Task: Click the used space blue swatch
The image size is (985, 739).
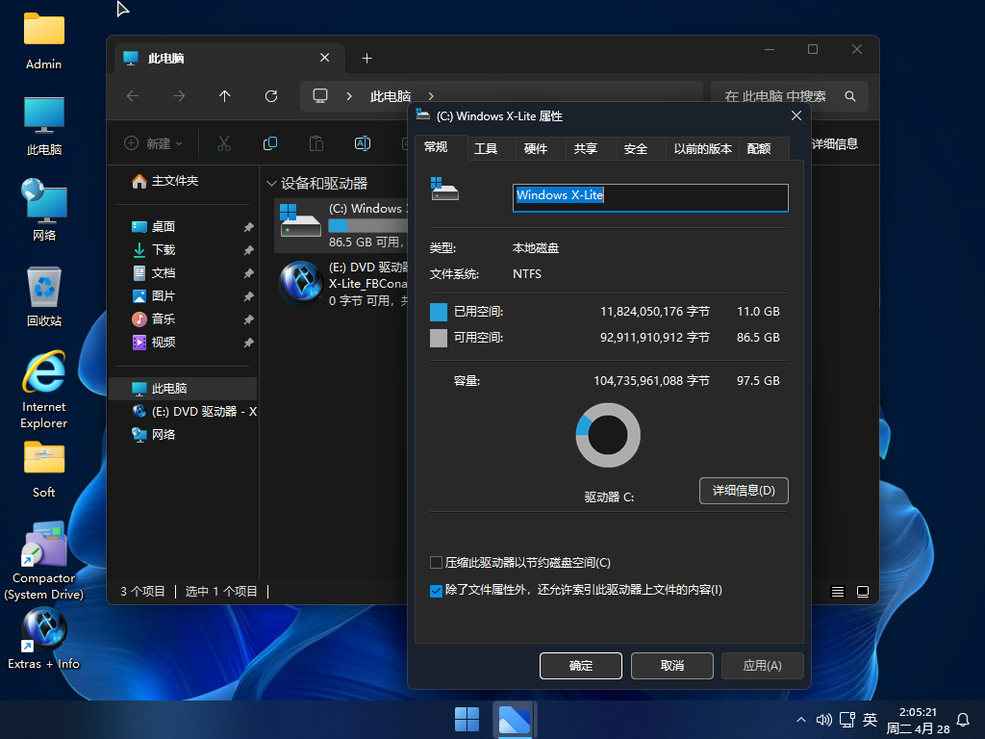Action: pos(439,312)
